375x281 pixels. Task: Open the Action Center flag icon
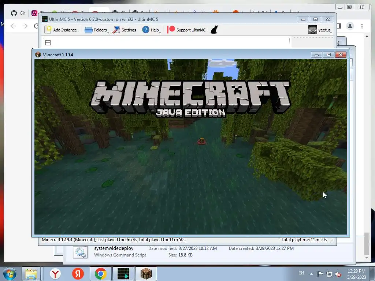[320, 274]
